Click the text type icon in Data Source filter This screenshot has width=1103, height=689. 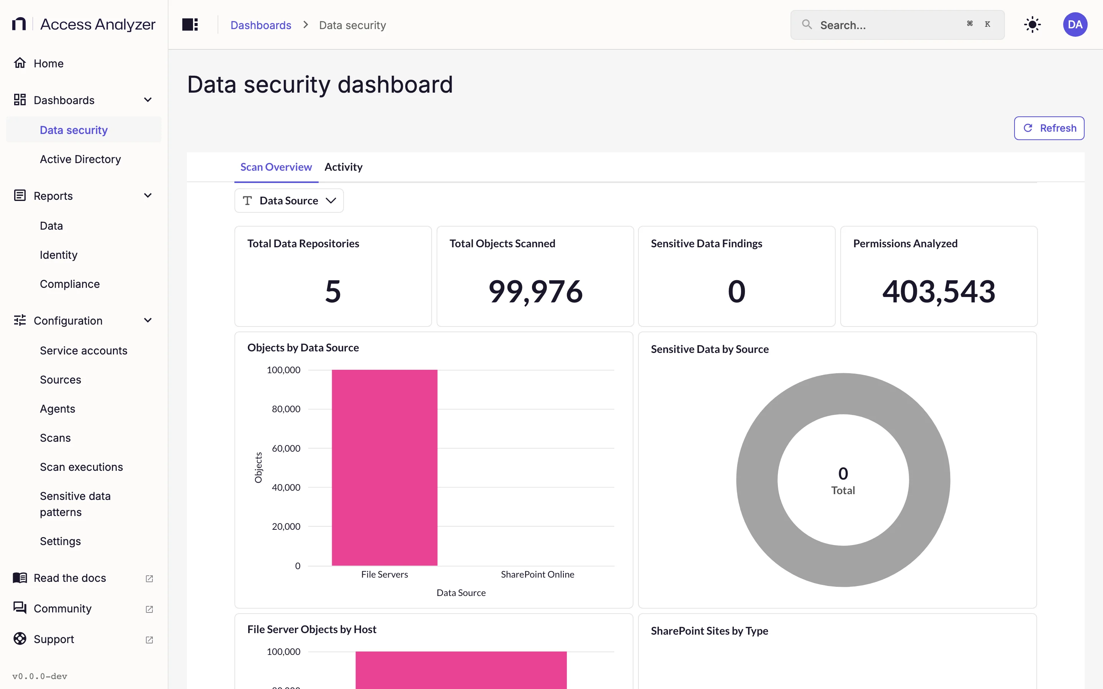[247, 201]
